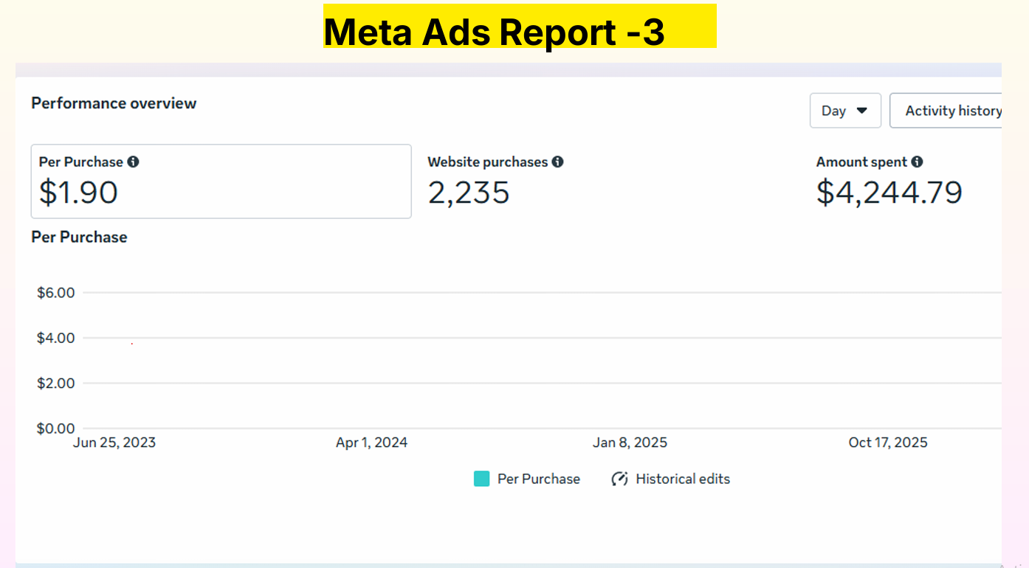Screen dimensions: 1029x568
Task: Open the Activity history button
Action: click(x=946, y=111)
